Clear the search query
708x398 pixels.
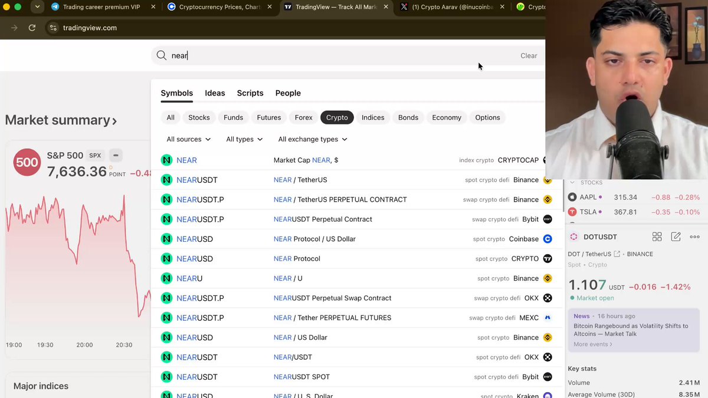[x=529, y=55]
